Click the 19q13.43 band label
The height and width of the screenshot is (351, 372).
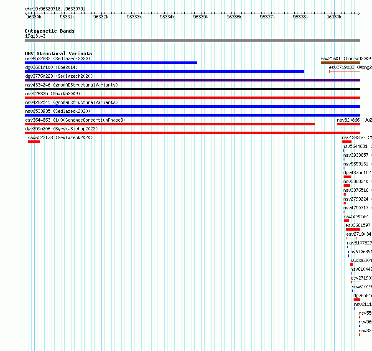click(x=35, y=36)
